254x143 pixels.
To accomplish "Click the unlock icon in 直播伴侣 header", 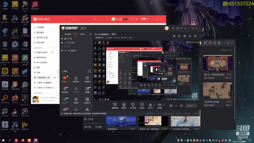I will click(179, 36).
